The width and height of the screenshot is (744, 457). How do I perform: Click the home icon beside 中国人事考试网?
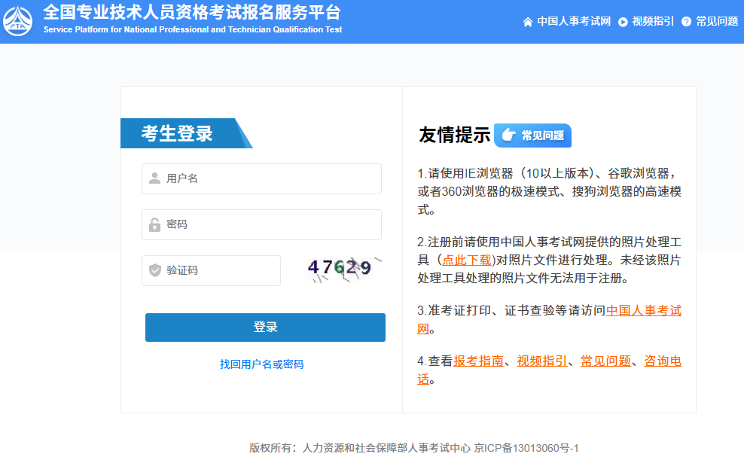pyautogui.click(x=528, y=22)
